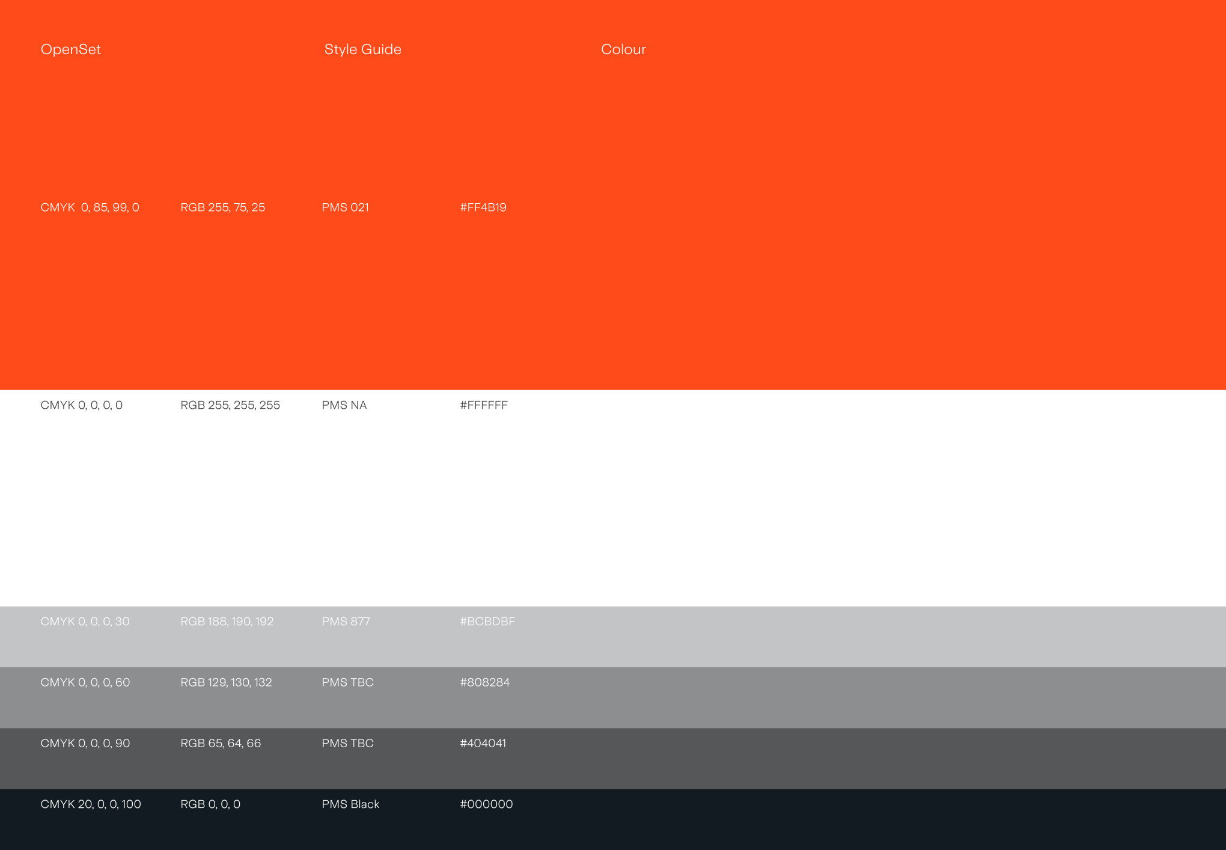The width and height of the screenshot is (1226, 850).
Task: Click the RGB 129, 130, 132 value
Action: tap(226, 682)
